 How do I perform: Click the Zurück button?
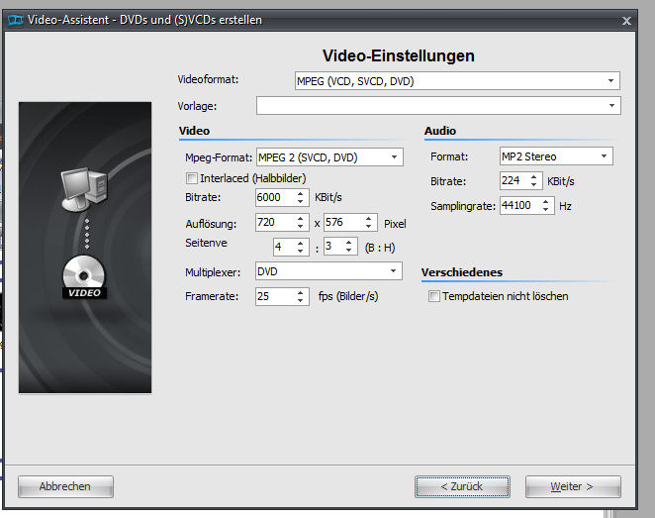(461, 486)
